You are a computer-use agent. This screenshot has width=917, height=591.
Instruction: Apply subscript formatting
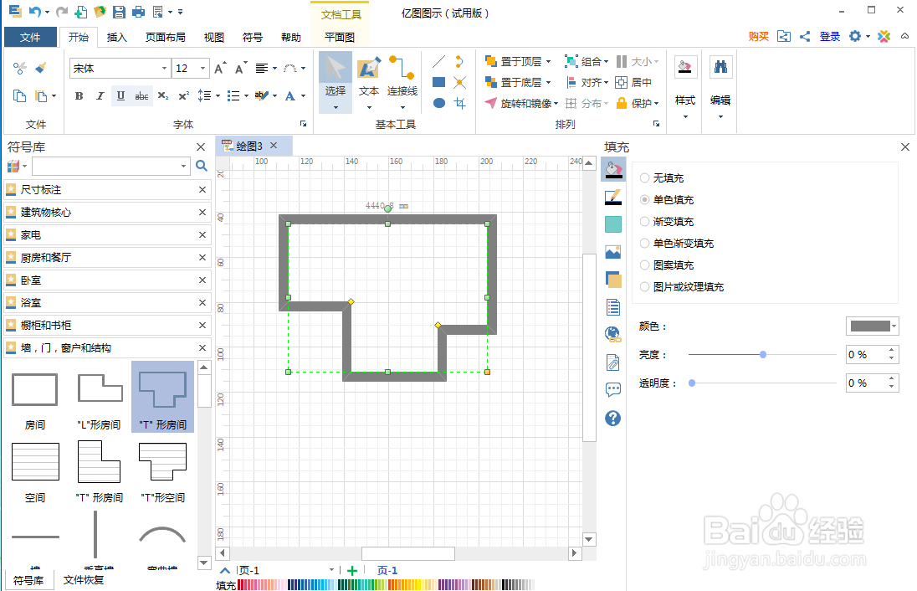[x=163, y=96]
